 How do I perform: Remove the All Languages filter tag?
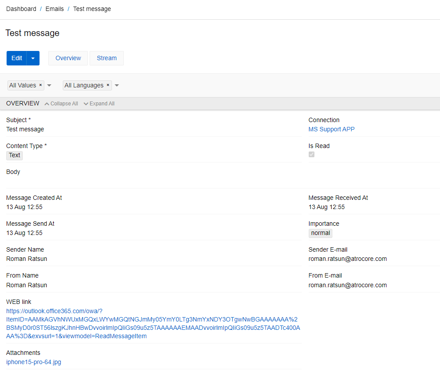point(108,85)
